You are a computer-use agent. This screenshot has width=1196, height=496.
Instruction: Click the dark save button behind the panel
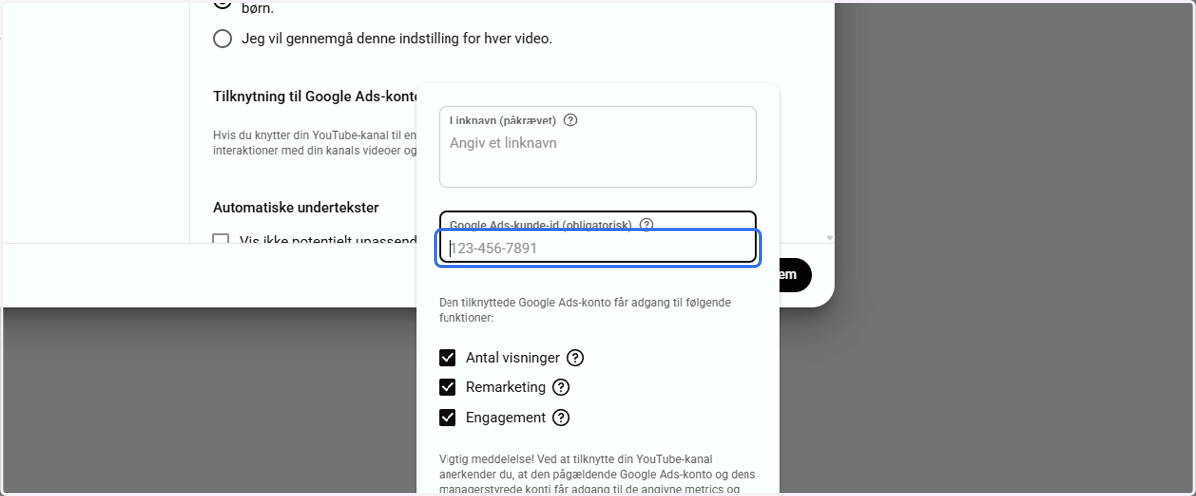coord(795,275)
